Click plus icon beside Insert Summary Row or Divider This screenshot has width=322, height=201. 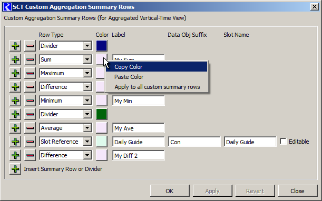click(x=15, y=169)
